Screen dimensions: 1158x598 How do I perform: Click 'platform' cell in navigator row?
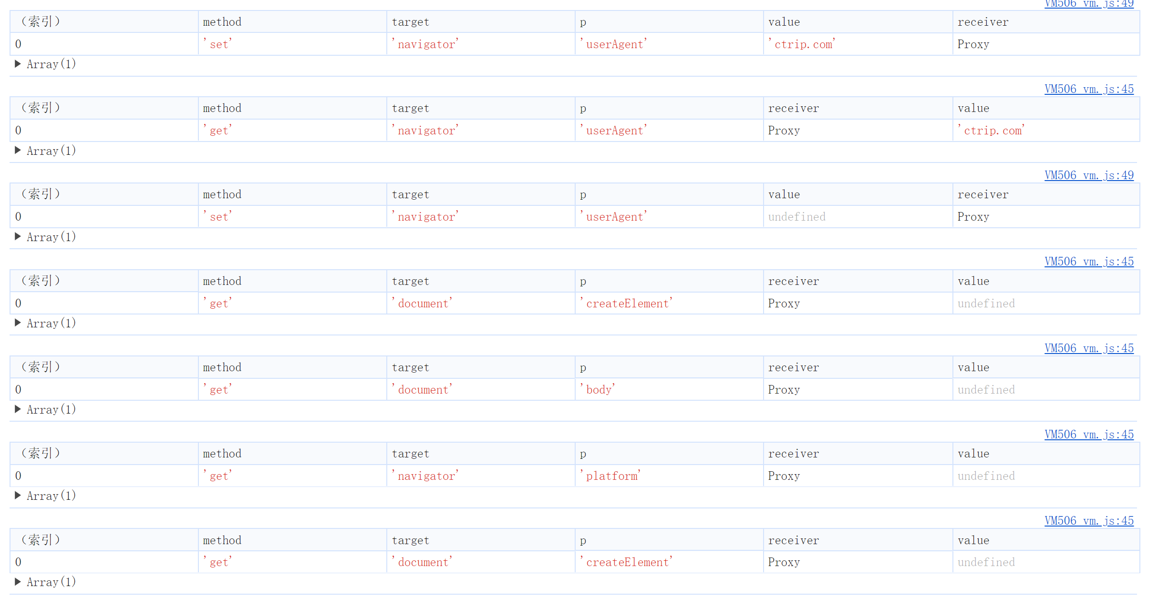pos(610,476)
